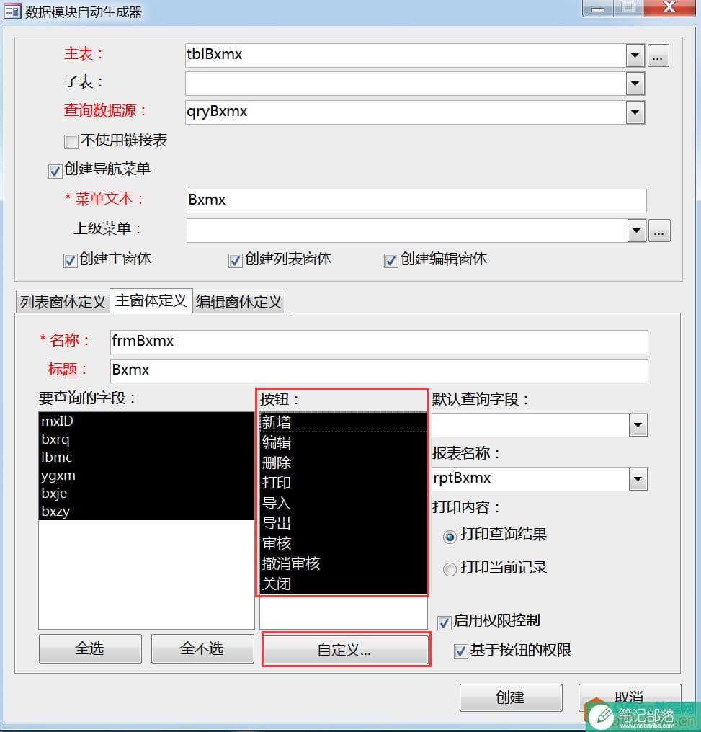This screenshot has width=701, height=732.
Task: Expand the 子表 dropdown arrow
Action: [635, 84]
